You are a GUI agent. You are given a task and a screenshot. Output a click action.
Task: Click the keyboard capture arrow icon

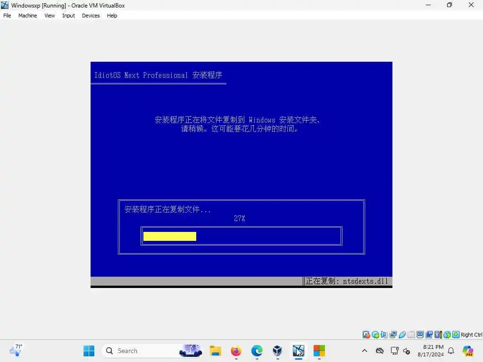coord(456,335)
